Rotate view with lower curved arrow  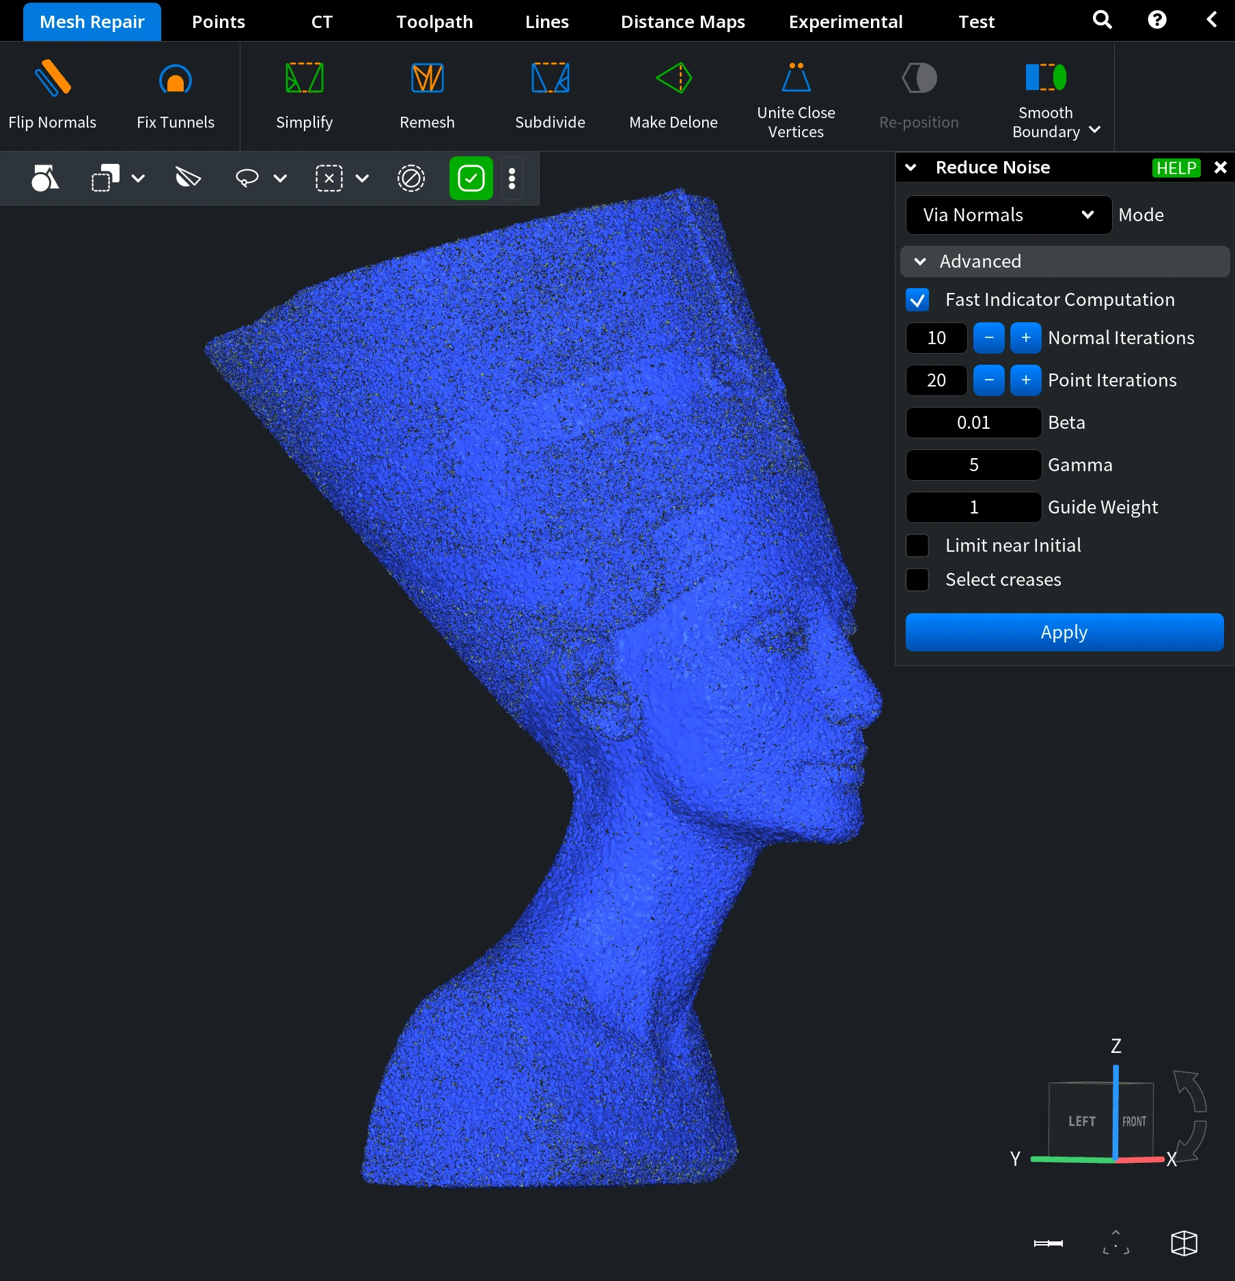tap(1191, 1140)
